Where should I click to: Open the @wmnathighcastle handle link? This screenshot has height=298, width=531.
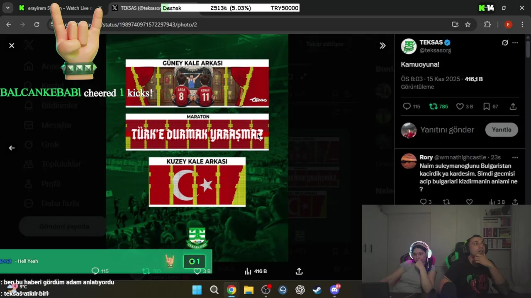point(460,157)
